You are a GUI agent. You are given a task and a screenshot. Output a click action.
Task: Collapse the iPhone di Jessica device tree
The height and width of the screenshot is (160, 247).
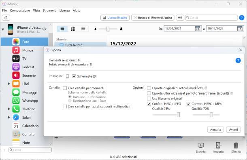coord(3,29)
